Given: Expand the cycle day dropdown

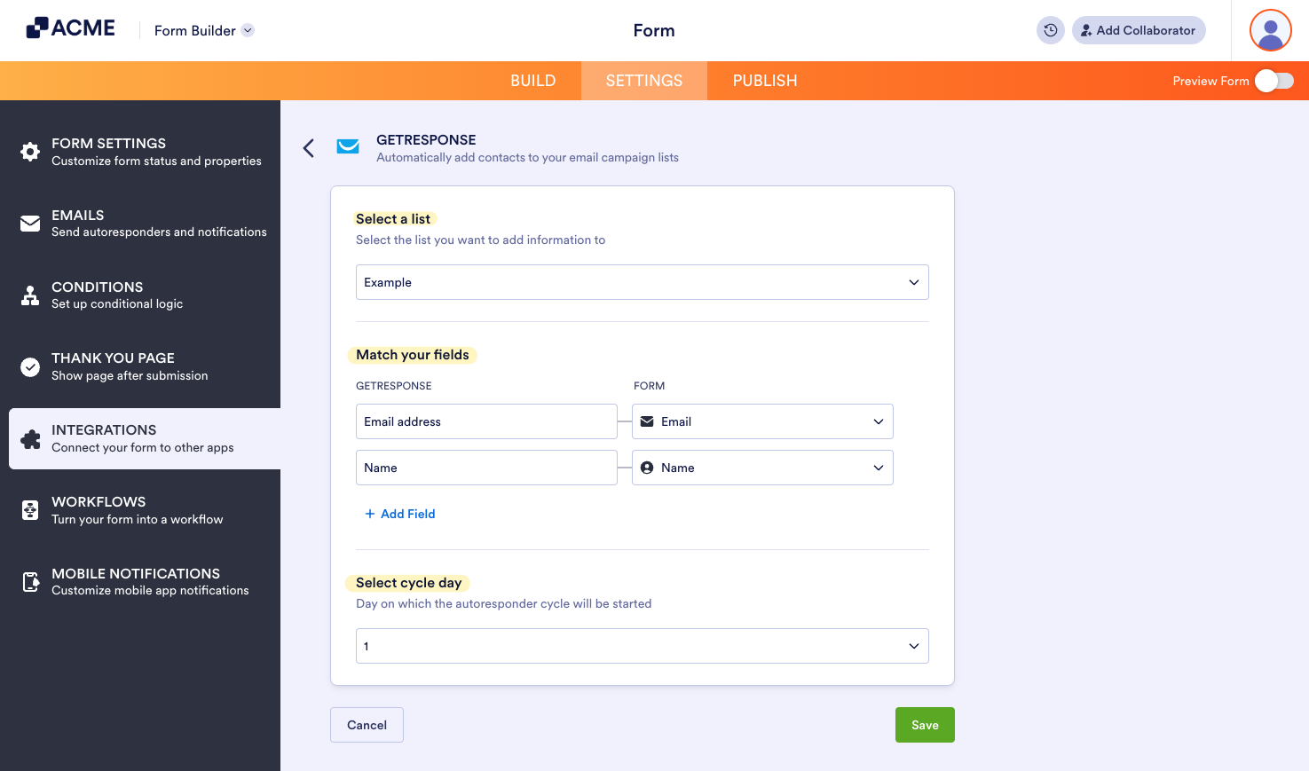Looking at the screenshot, I should tap(642, 645).
